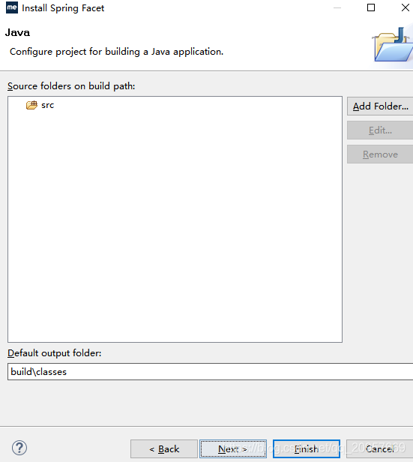Click the Default output folder field
The height and width of the screenshot is (462, 413).
pyautogui.click(x=210, y=372)
